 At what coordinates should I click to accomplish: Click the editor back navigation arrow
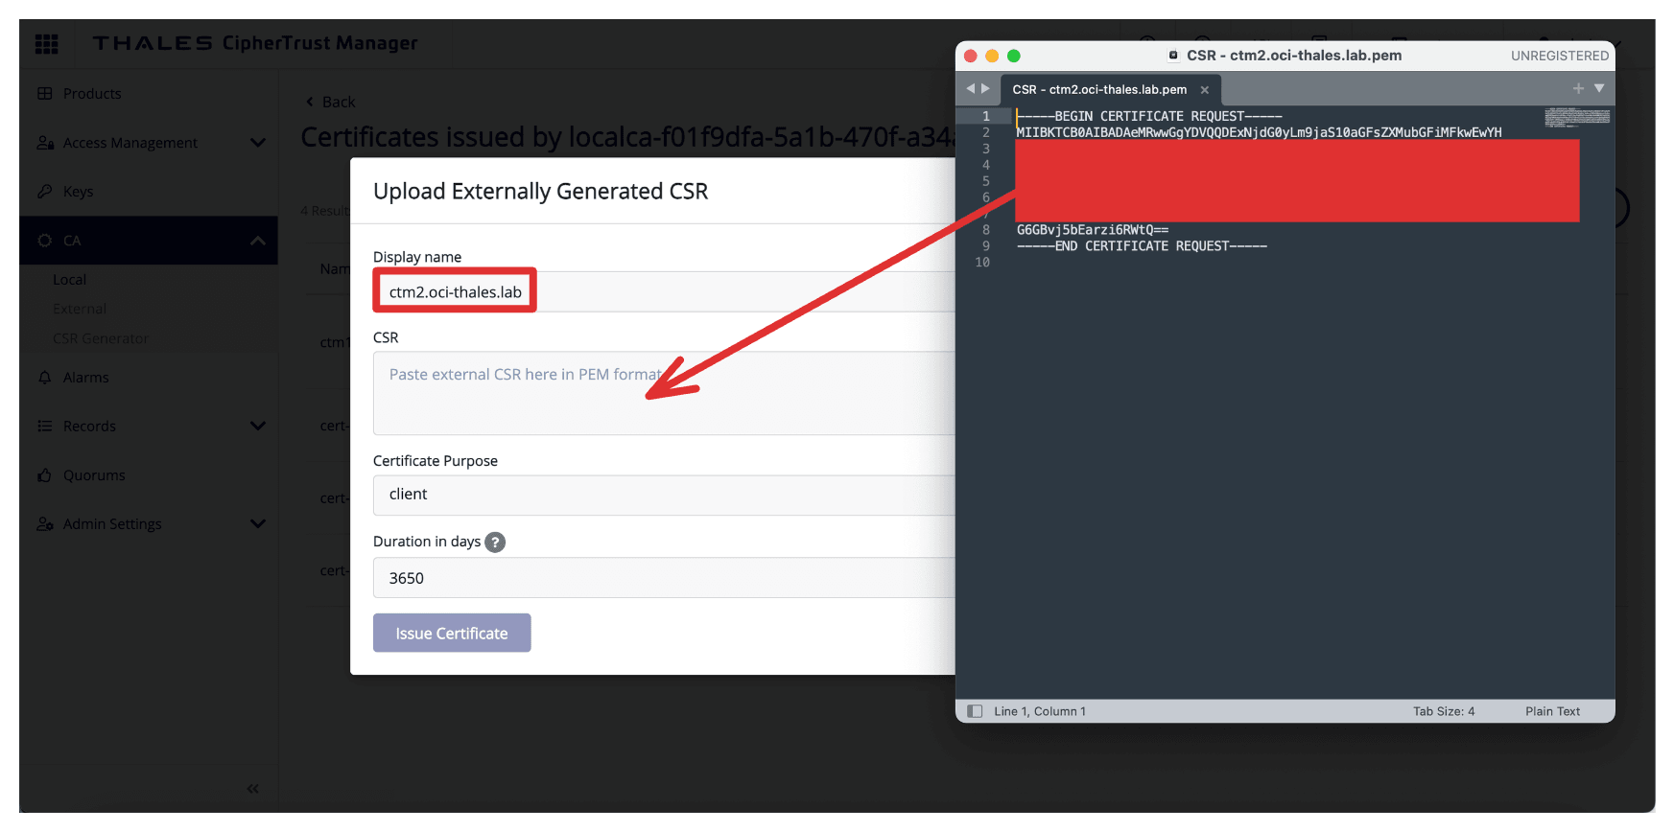970,88
